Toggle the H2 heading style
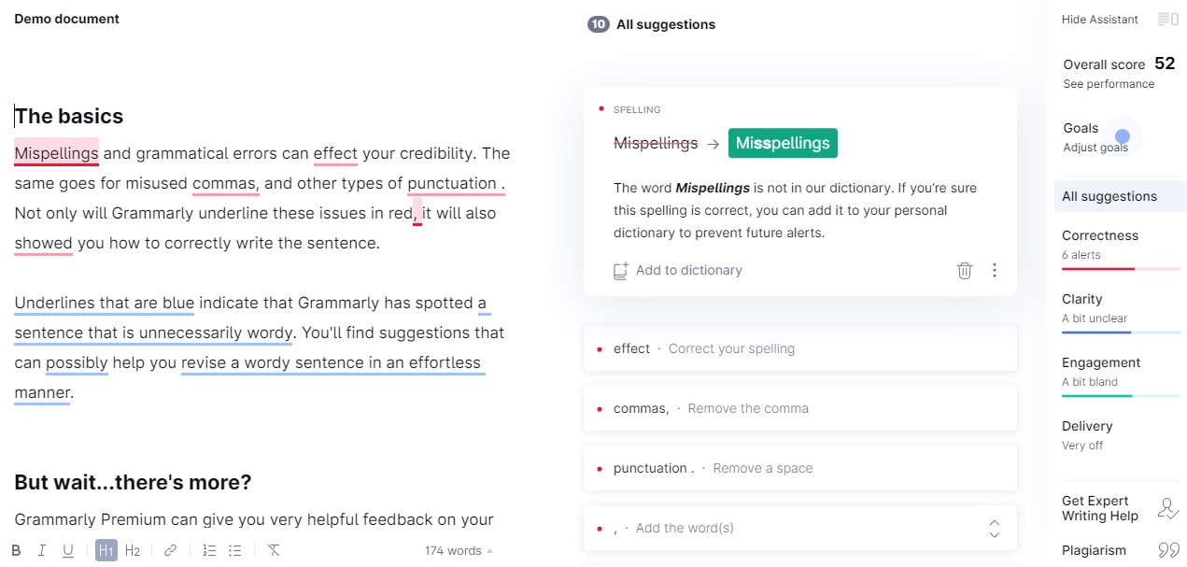This screenshot has height=567, width=1187. (x=133, y=550)
